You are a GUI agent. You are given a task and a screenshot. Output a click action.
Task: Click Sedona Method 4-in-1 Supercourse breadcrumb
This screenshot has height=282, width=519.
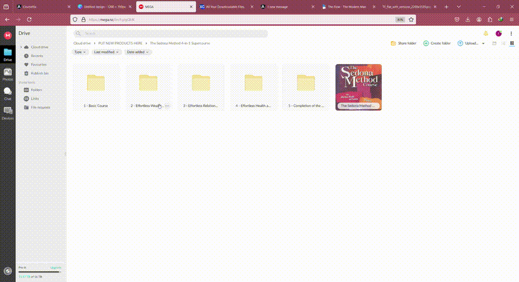coord(179,43)
